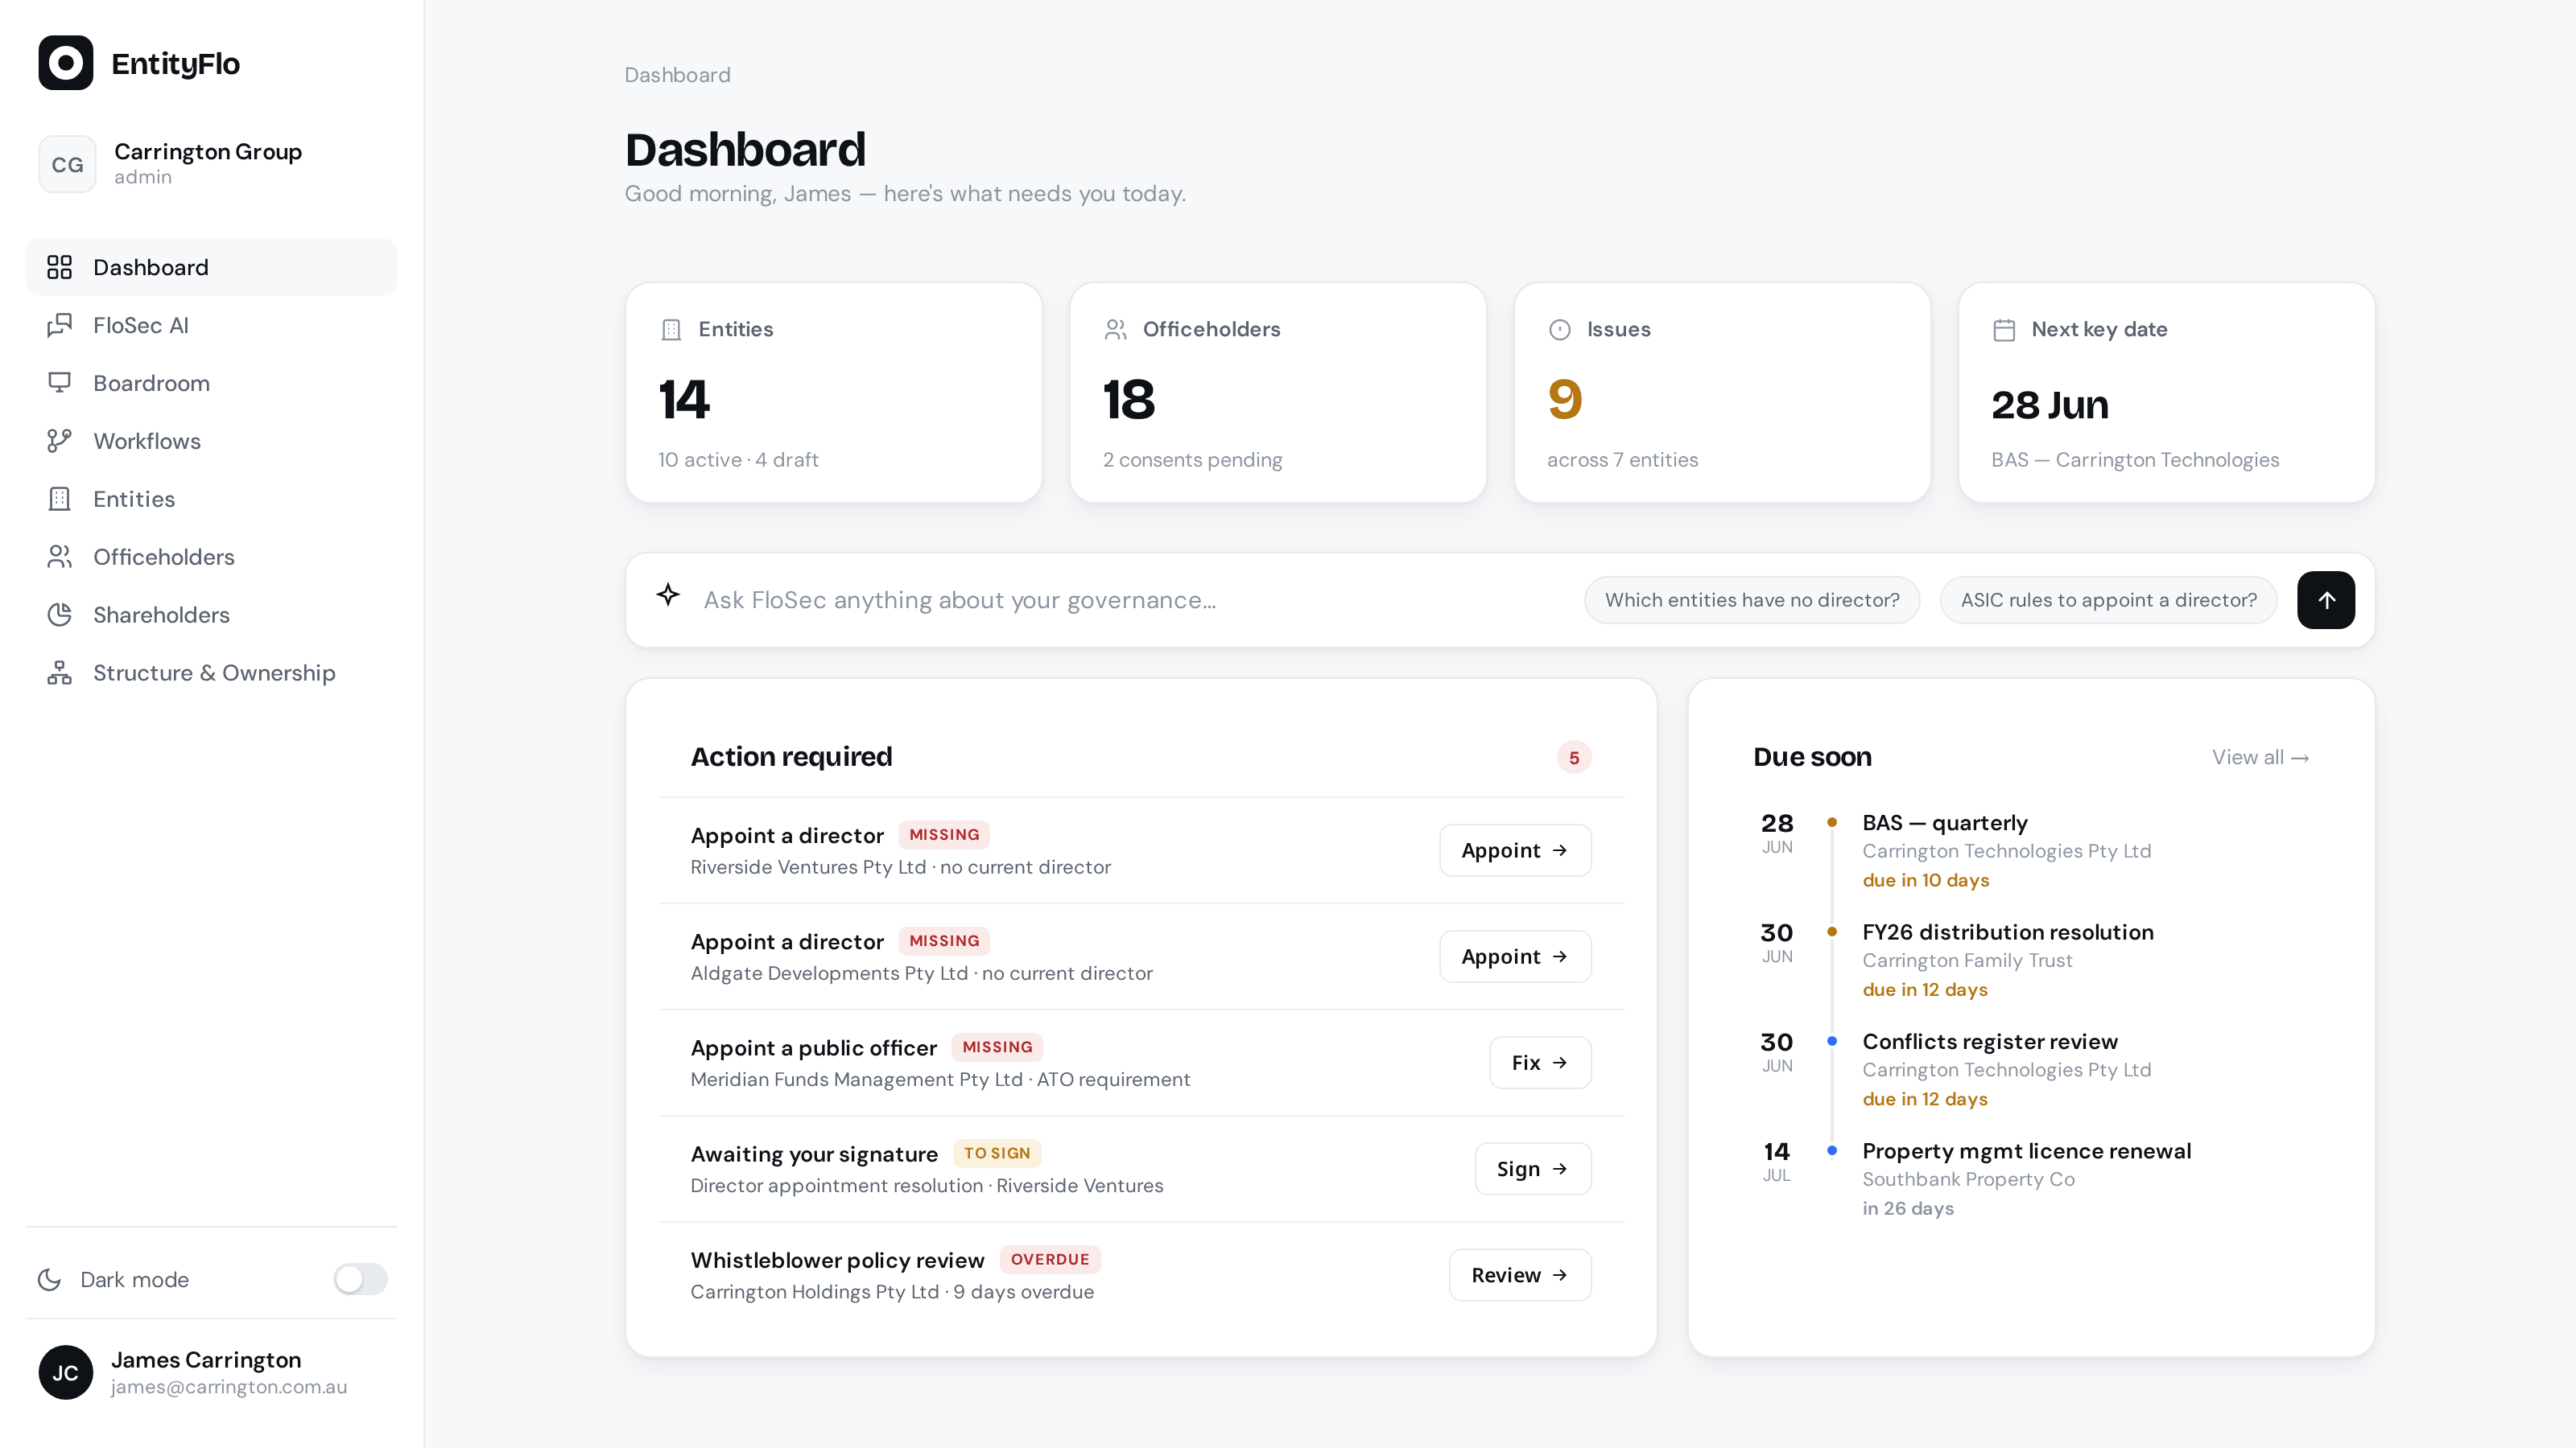The image size is (2576, 1448).
Task: Go to Workflows section
Action: pos(212,441)
